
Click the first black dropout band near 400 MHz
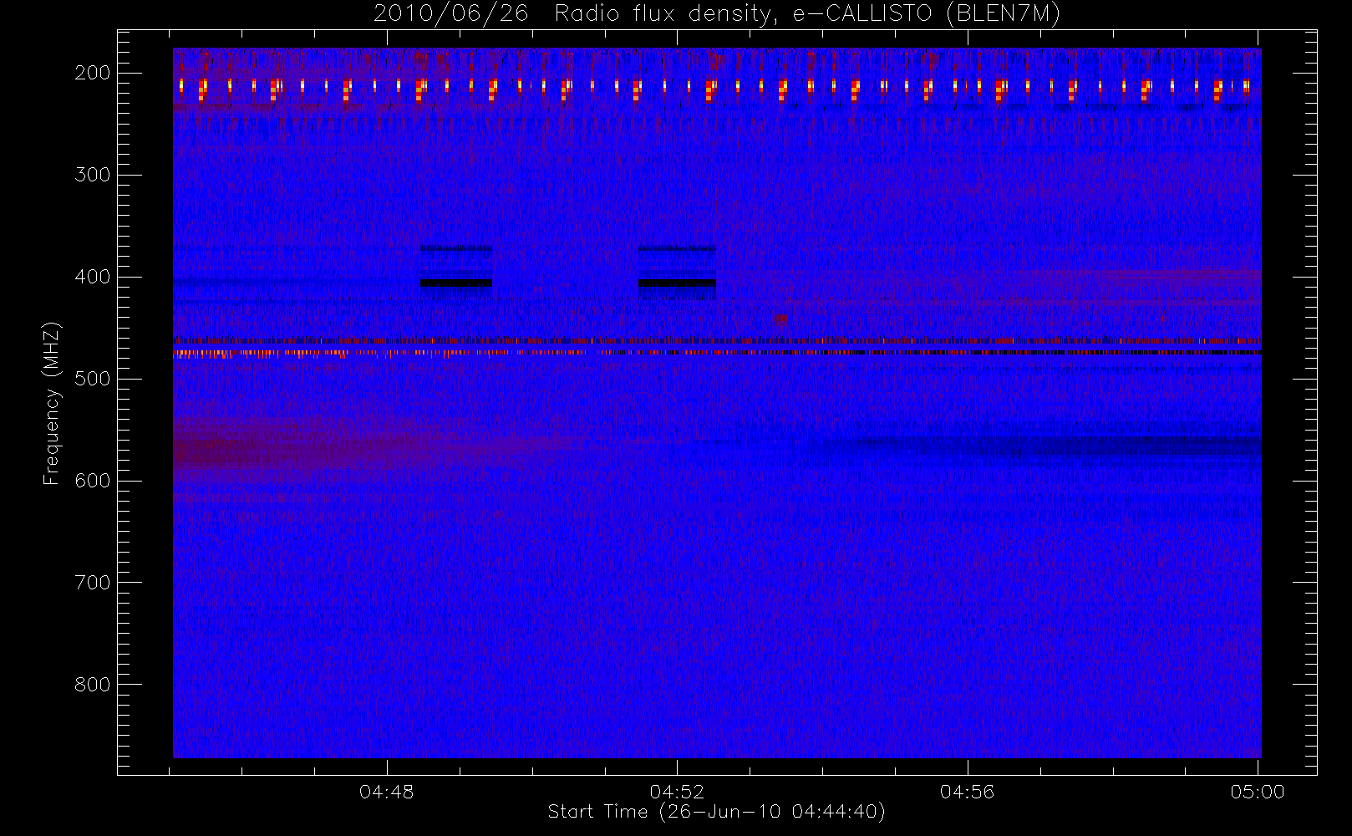click(x=456, y=283)
